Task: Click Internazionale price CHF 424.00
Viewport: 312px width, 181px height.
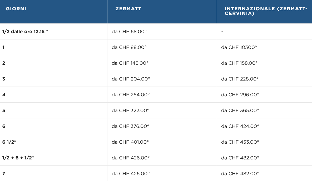Action: (240, 126)
